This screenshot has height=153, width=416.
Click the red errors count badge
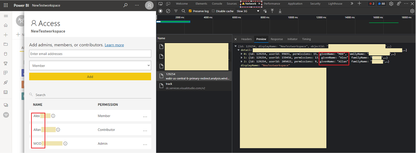[x=371, y=4]
